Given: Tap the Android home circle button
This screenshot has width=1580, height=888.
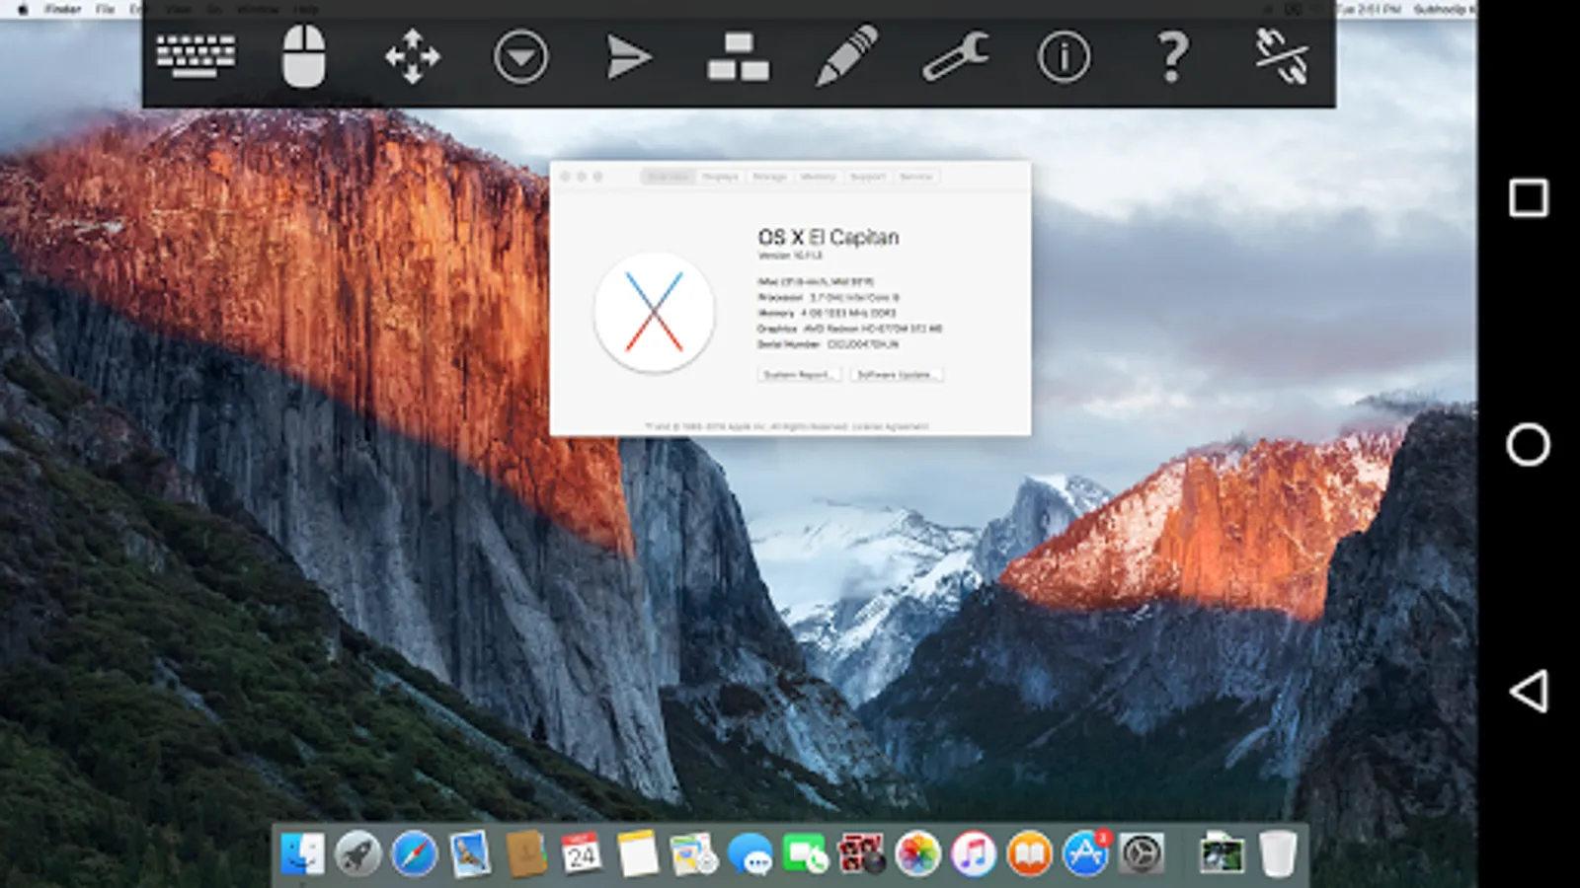Looking at the screenshot, I should pos(1528,445).
